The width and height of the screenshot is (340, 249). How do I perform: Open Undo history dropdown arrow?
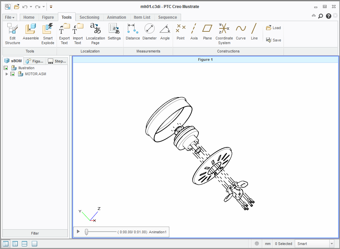pyautogui.click(x=31, y=7)
